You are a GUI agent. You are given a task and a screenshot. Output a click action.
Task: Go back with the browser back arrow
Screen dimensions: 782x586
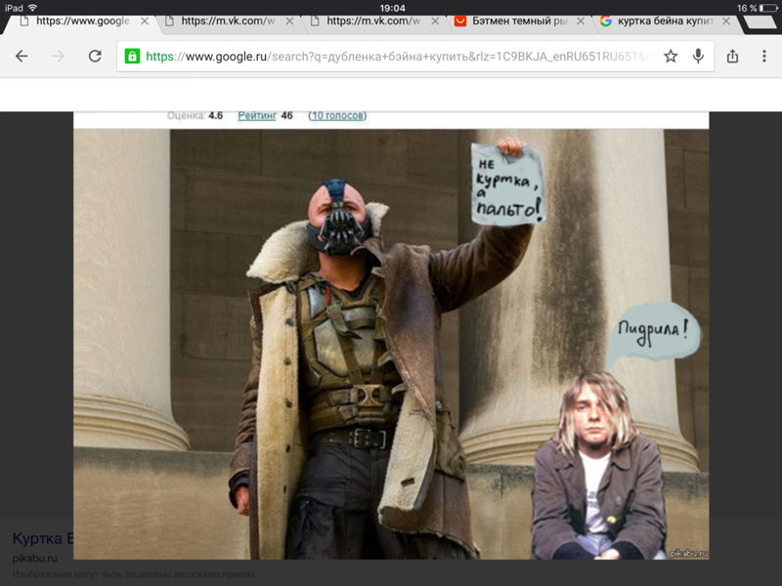click(x=22, y=56)
